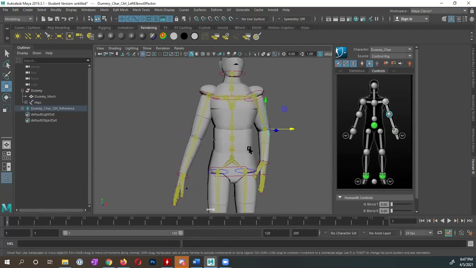Create area light from Rendering shelf
The width and height of the screenshot is (476, 268).
pos(59,36)
